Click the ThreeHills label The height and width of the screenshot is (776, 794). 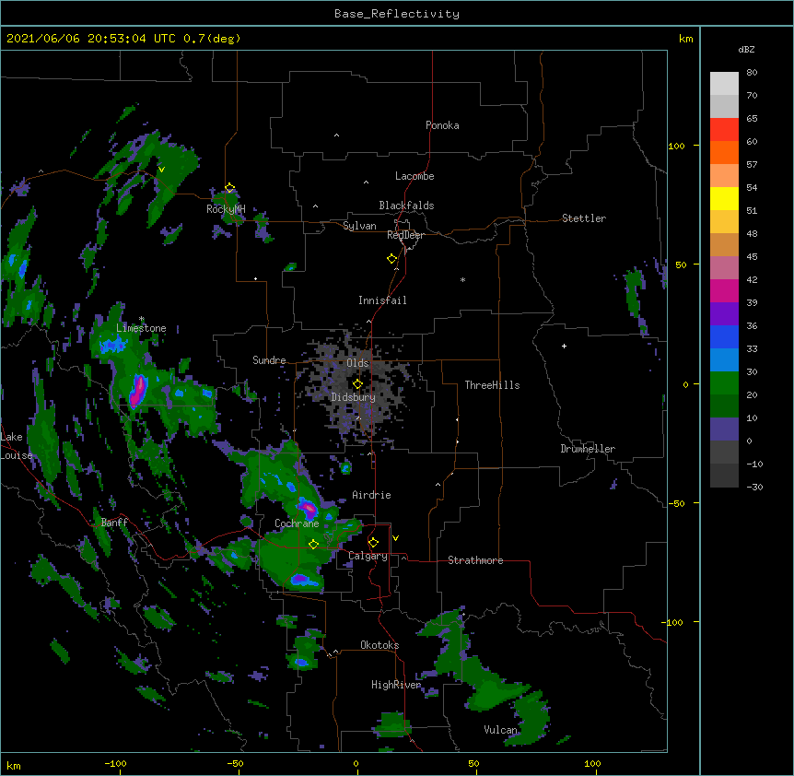(492, 385)
